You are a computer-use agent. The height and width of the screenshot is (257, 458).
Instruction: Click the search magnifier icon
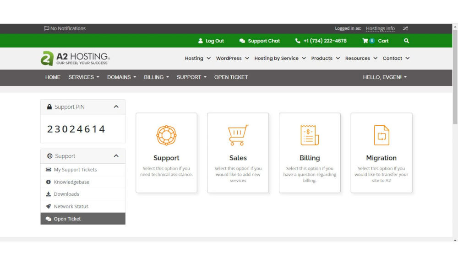pyautogui.click(x=406, y=41)
